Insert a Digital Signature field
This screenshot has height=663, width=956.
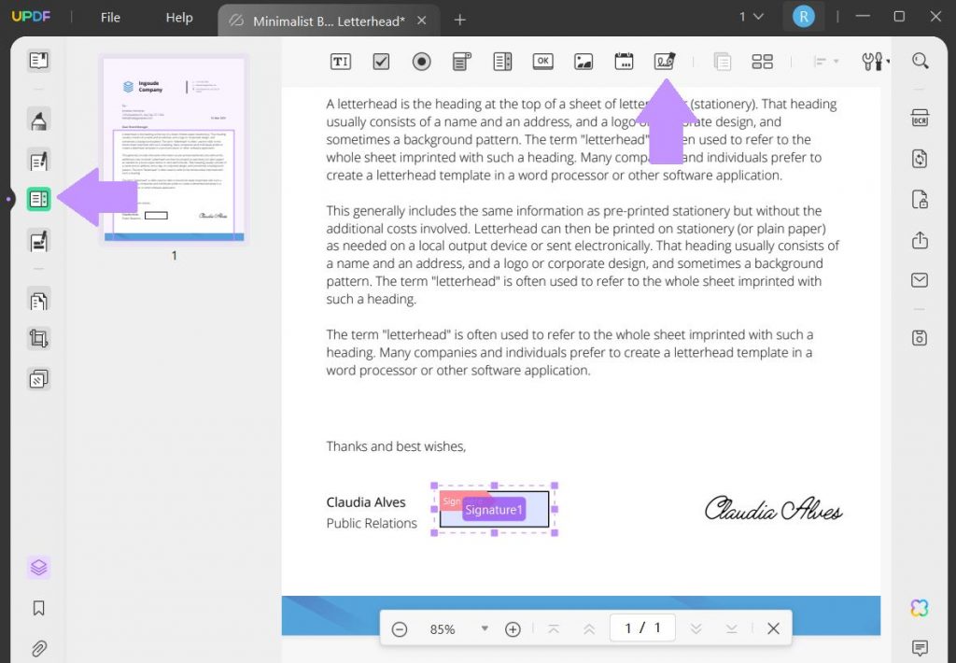[664, 61]
